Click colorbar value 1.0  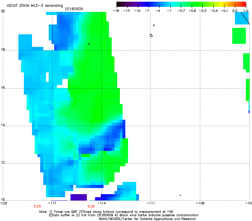[246, 11]
